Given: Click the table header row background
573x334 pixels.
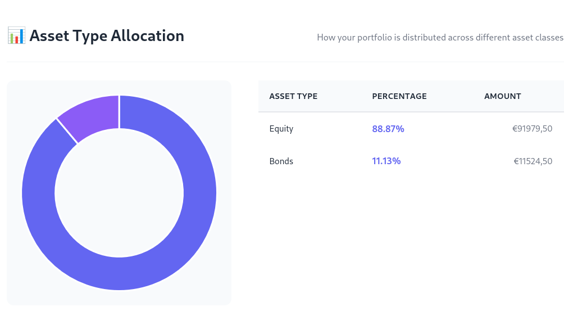Looking at the screenshot, I should 411,96.
